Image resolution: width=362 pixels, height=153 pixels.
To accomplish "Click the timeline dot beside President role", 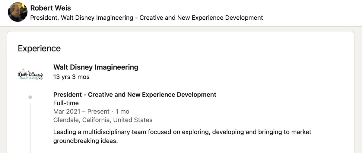I will click(x=30, y=97).
